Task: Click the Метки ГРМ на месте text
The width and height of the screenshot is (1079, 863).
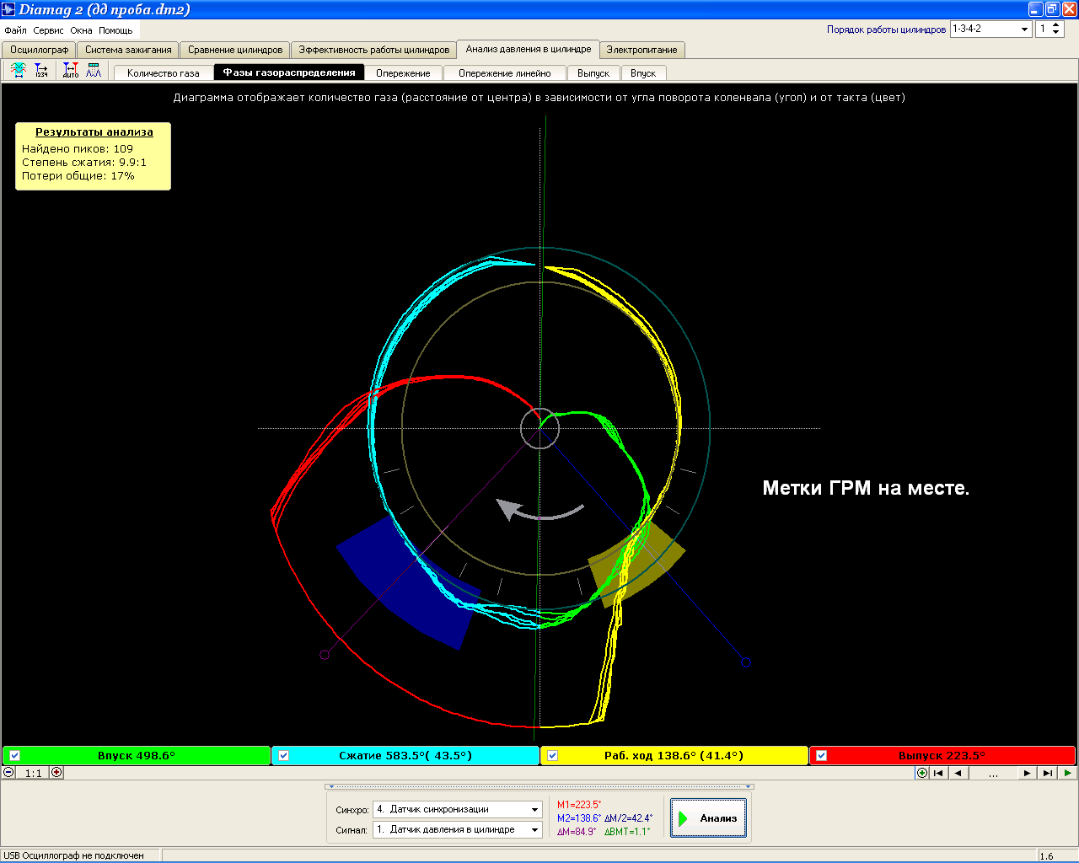Action: click(x=866, y=488)
